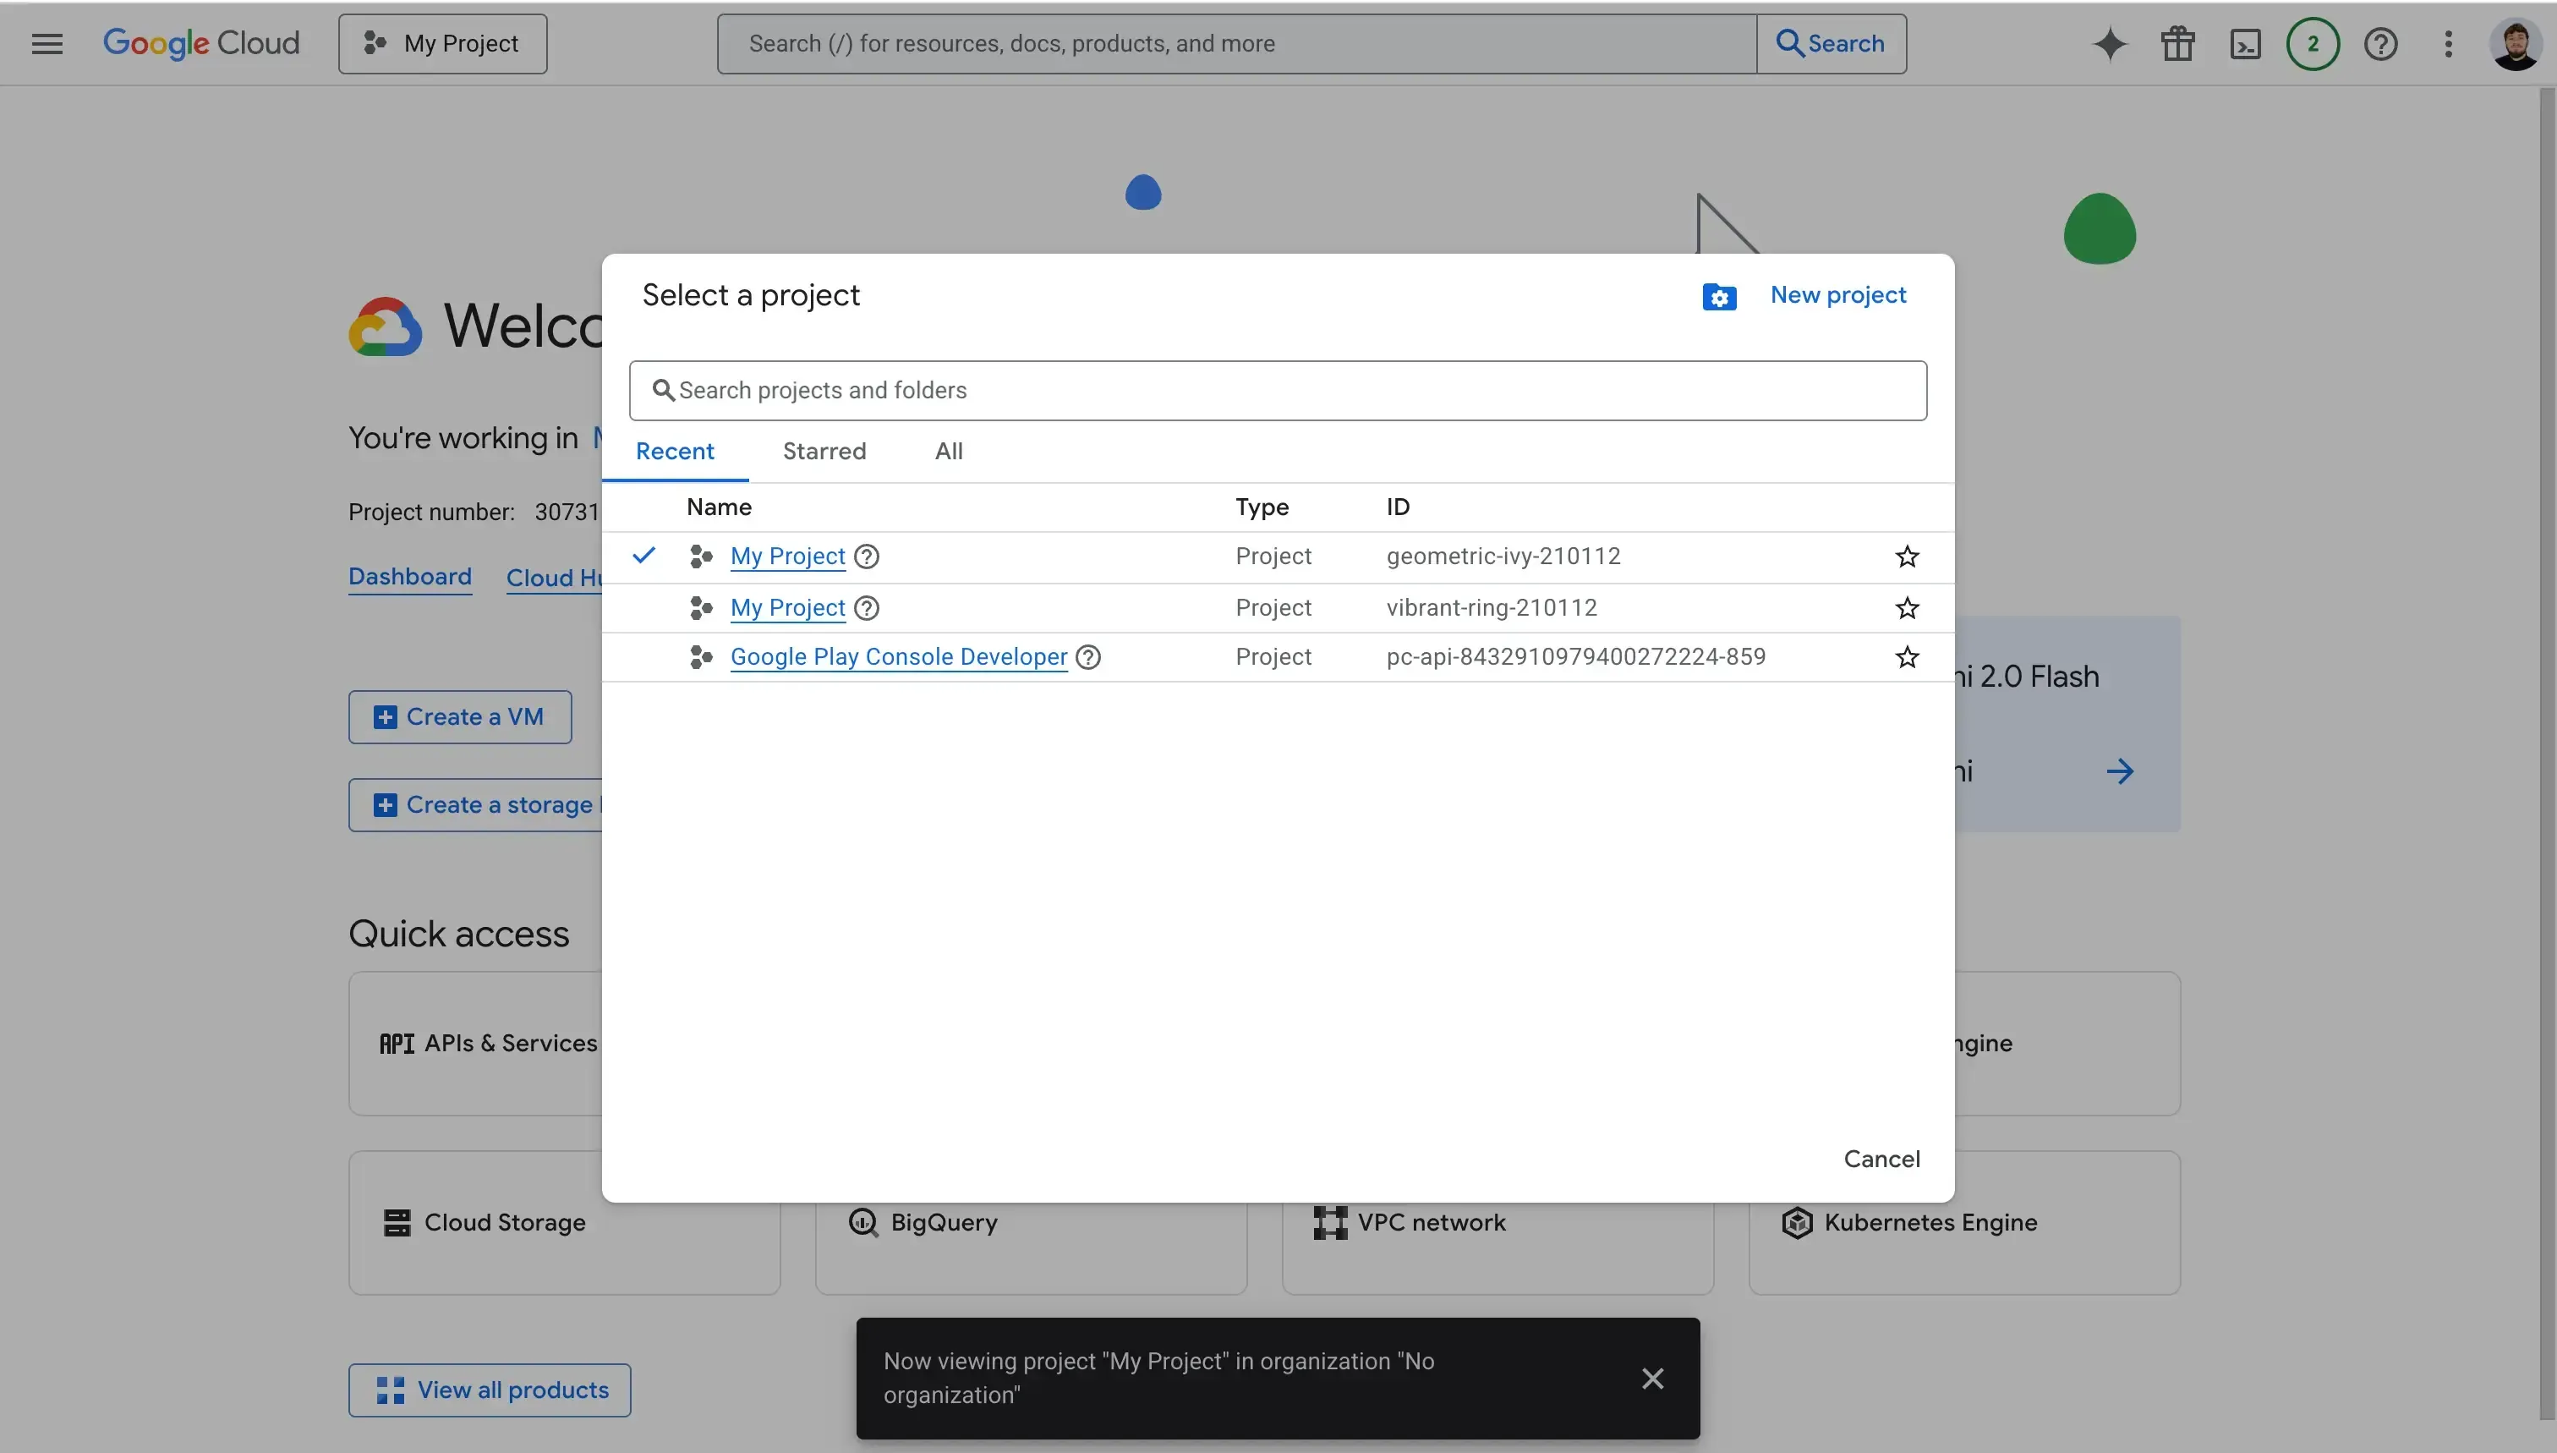
Task: Star the vibrant-ring-210112 project
Action: (1907, 608)
